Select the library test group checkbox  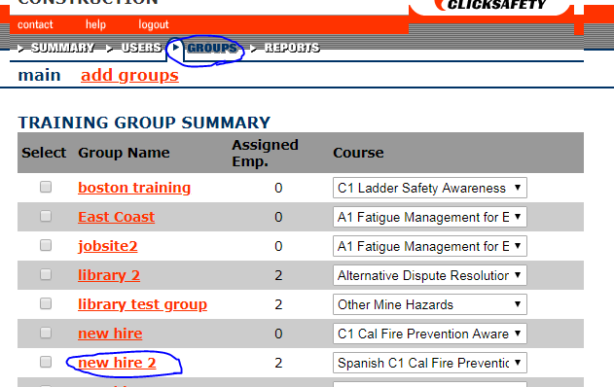(46, 303)
